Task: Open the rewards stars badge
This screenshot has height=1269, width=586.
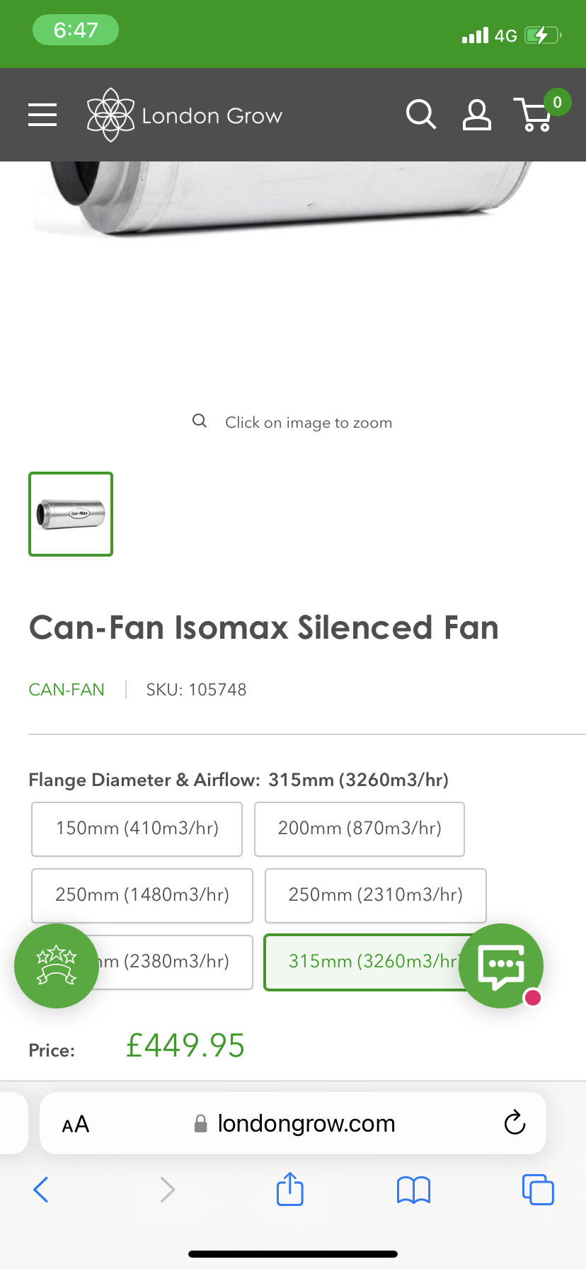Action: point(57,965)
